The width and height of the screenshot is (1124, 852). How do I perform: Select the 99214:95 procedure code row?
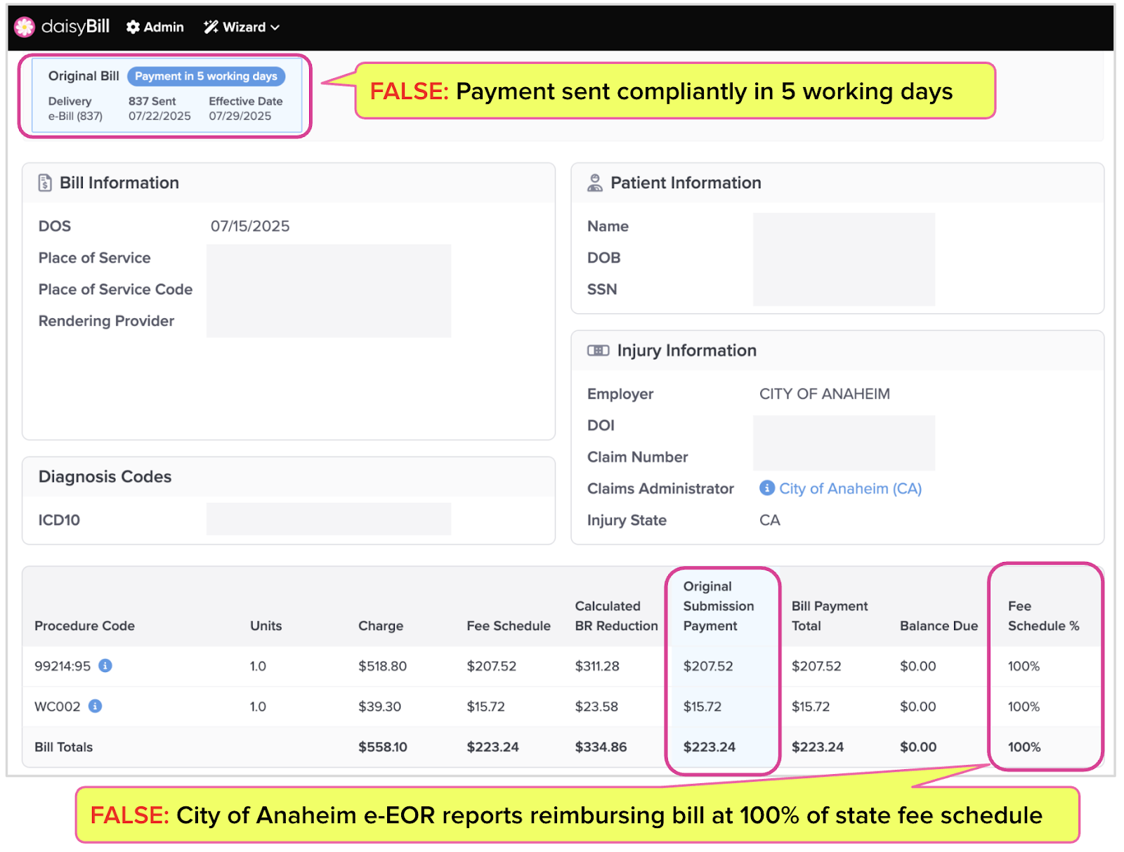coord(63,666)
